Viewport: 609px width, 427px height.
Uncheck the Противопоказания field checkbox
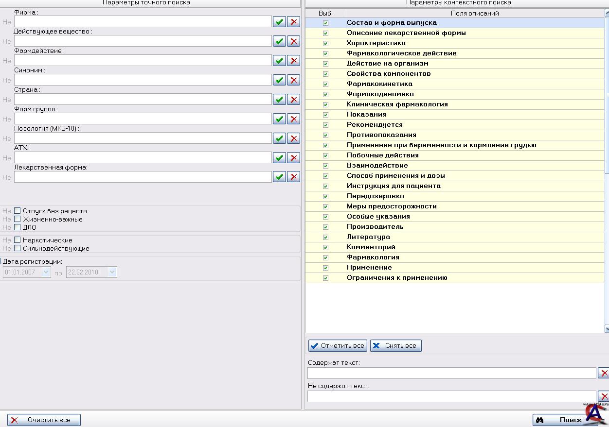pyautogui.click(x=325, y=135)
